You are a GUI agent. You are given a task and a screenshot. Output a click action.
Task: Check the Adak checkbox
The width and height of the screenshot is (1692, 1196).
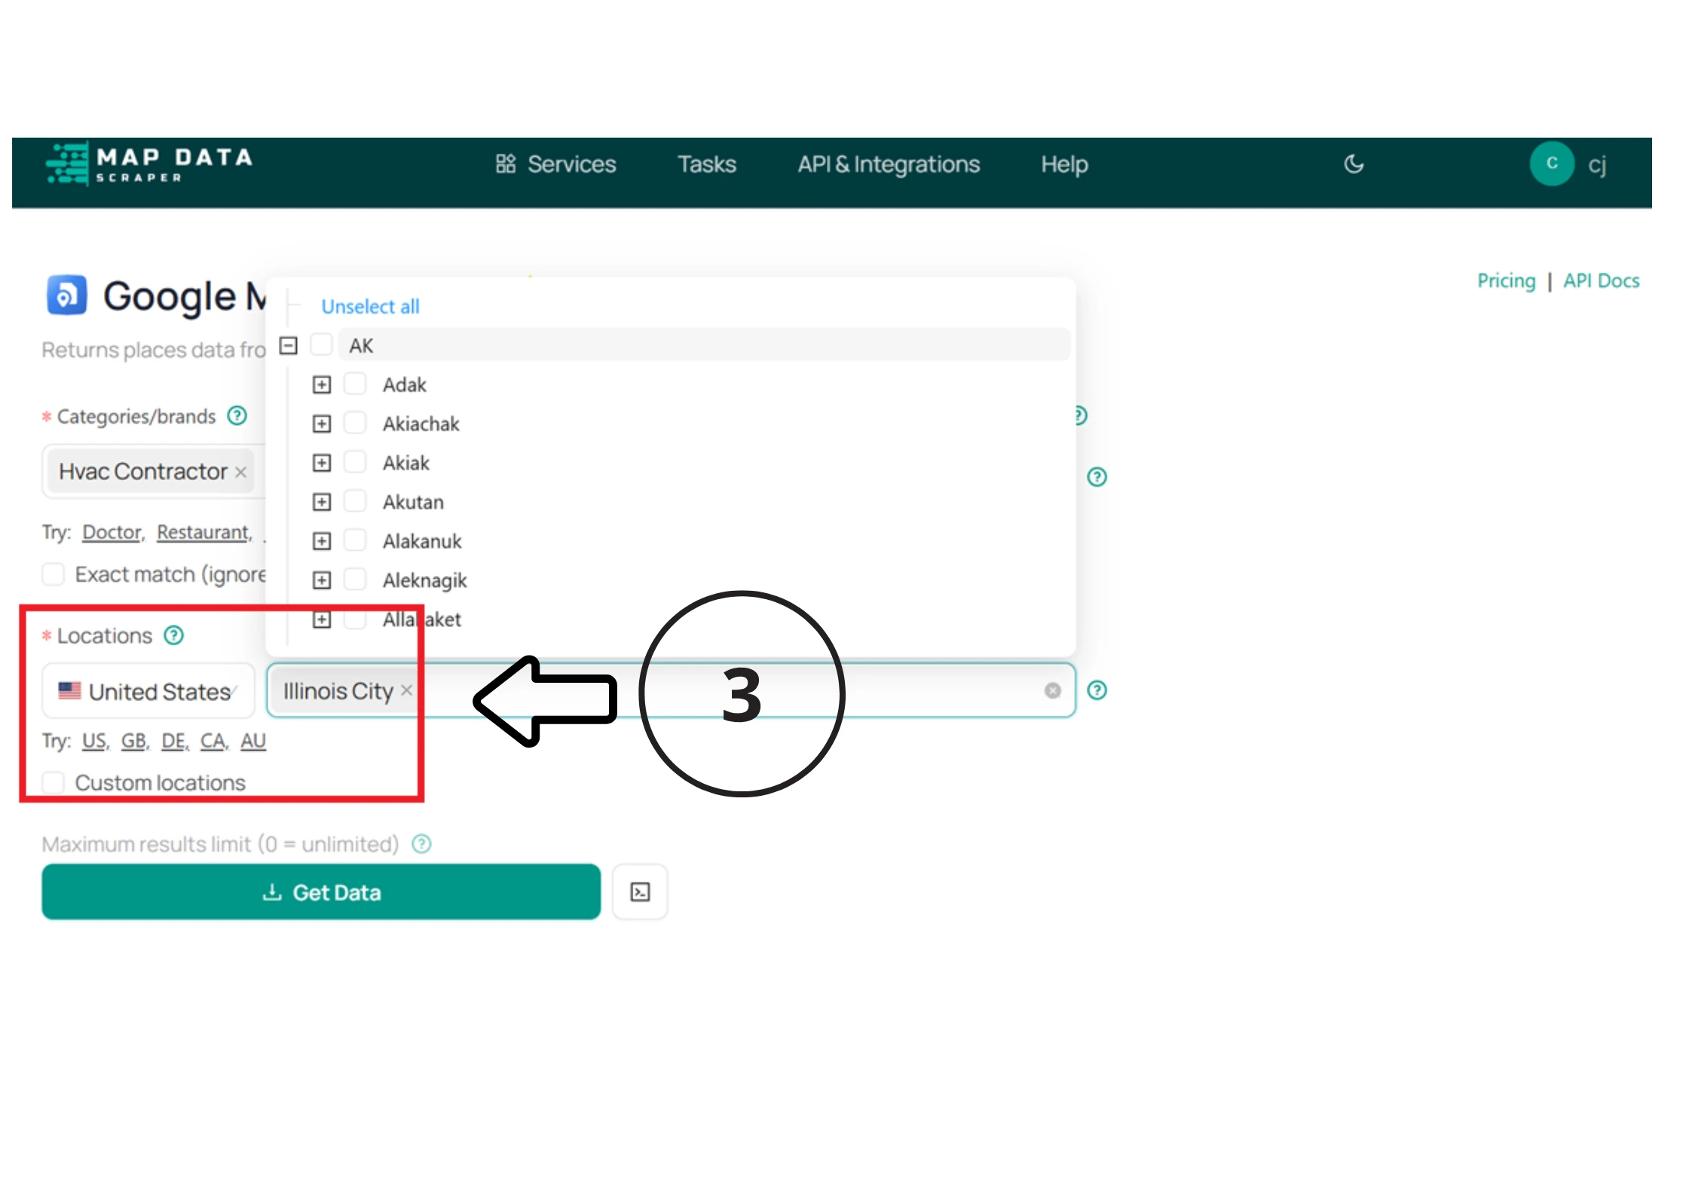click(355, 384)
